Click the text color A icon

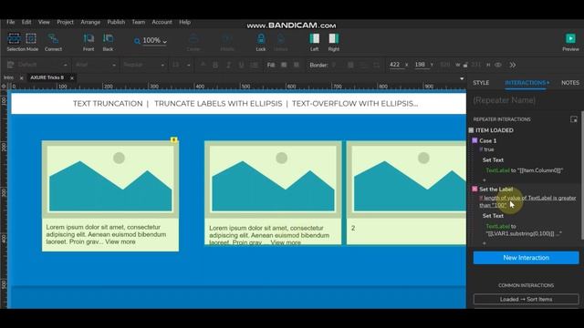[x=203, y=65]
